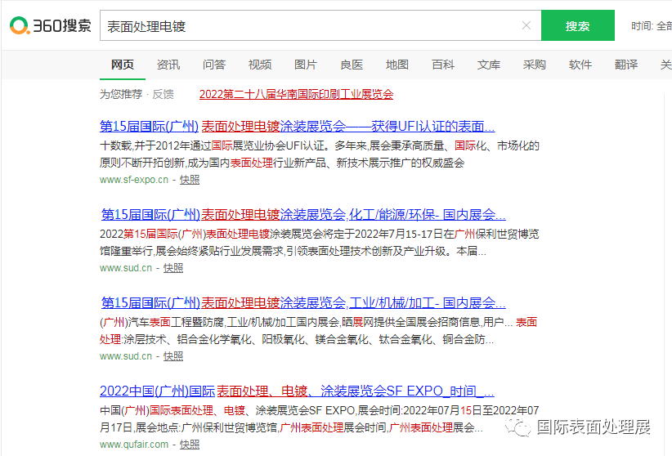The image size is (672, 456).
Task: Click the www.sud.cn URL under 化工/能源/环保 result
Action: click(126, 268)
